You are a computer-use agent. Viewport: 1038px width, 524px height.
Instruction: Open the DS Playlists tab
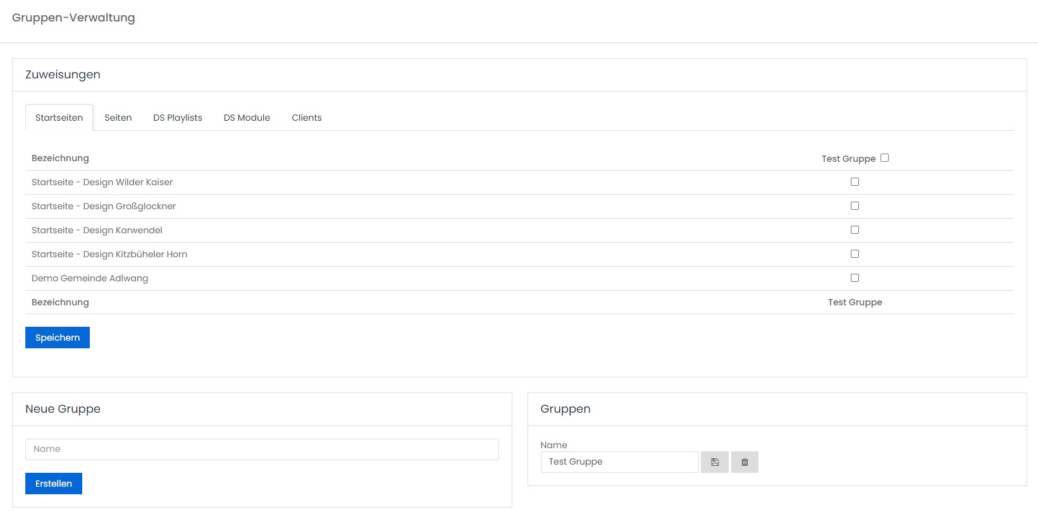click(x=178, y=118)
